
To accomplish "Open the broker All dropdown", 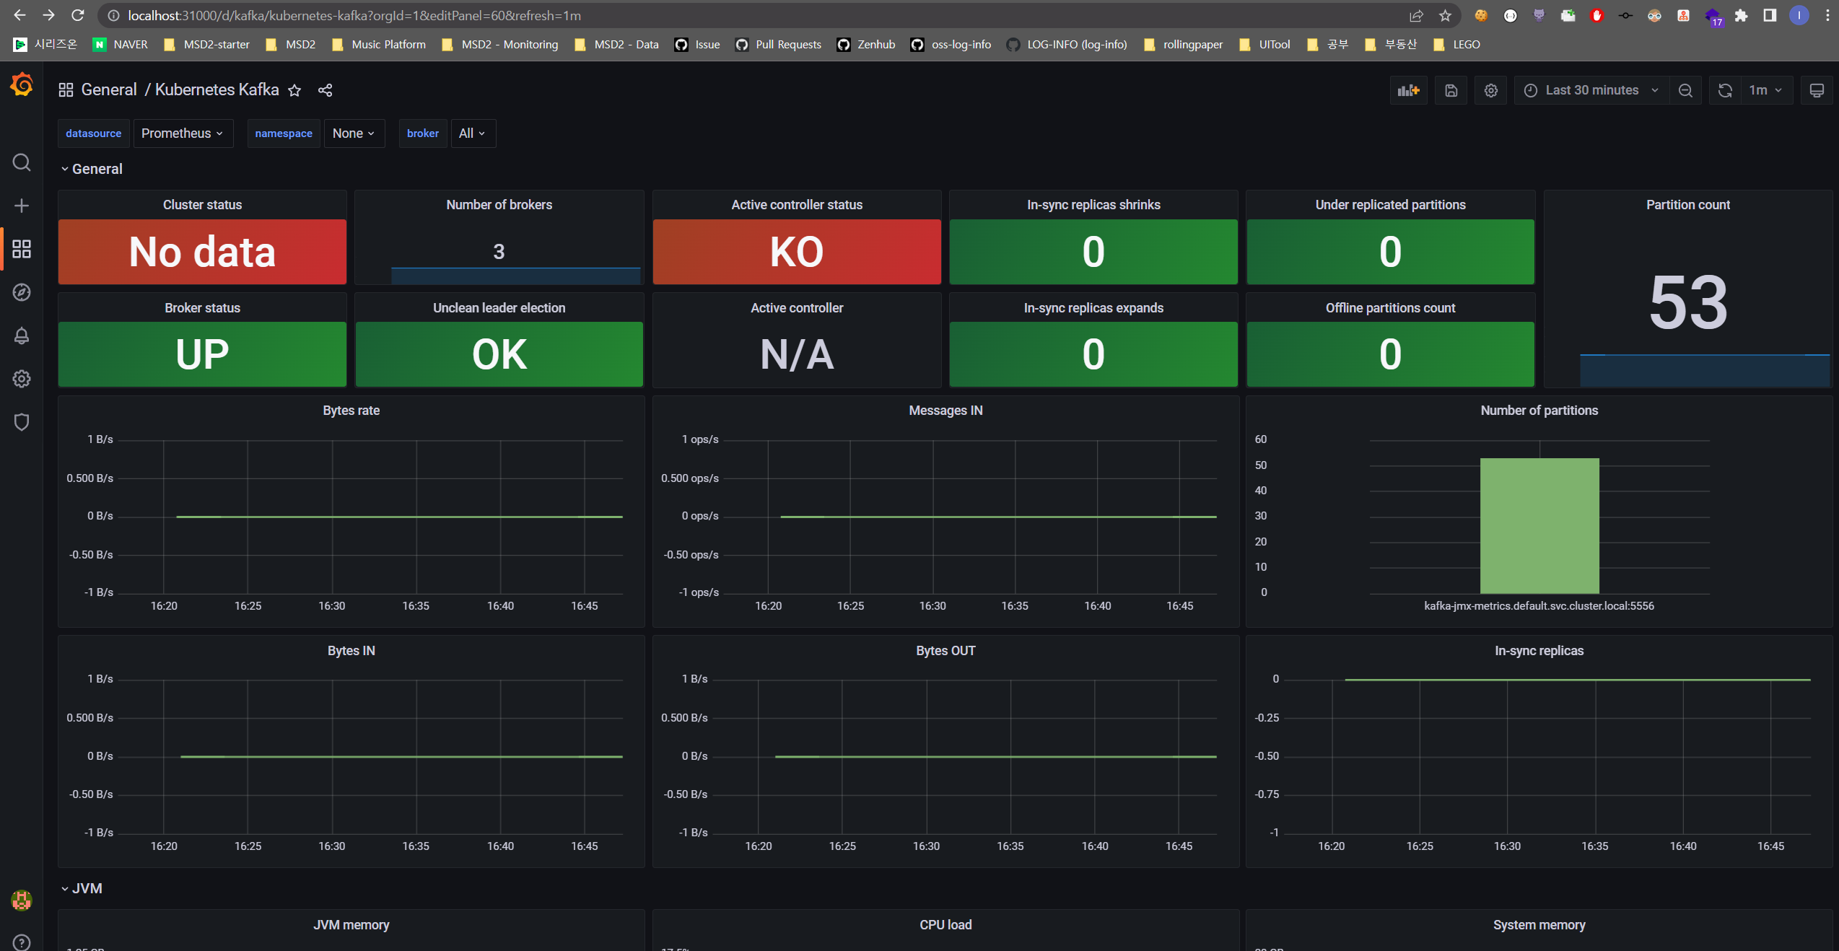I will pyautogui.click(x=472, y=133).
